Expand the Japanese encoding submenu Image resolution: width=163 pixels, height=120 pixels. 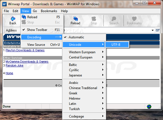[84, 75]
